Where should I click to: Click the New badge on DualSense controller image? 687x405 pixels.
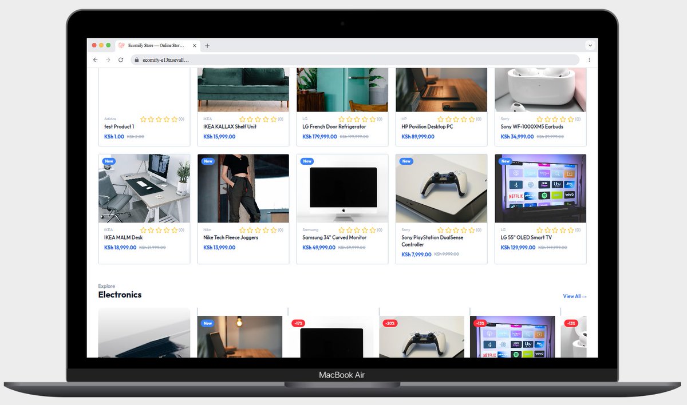tap(406, 161)
